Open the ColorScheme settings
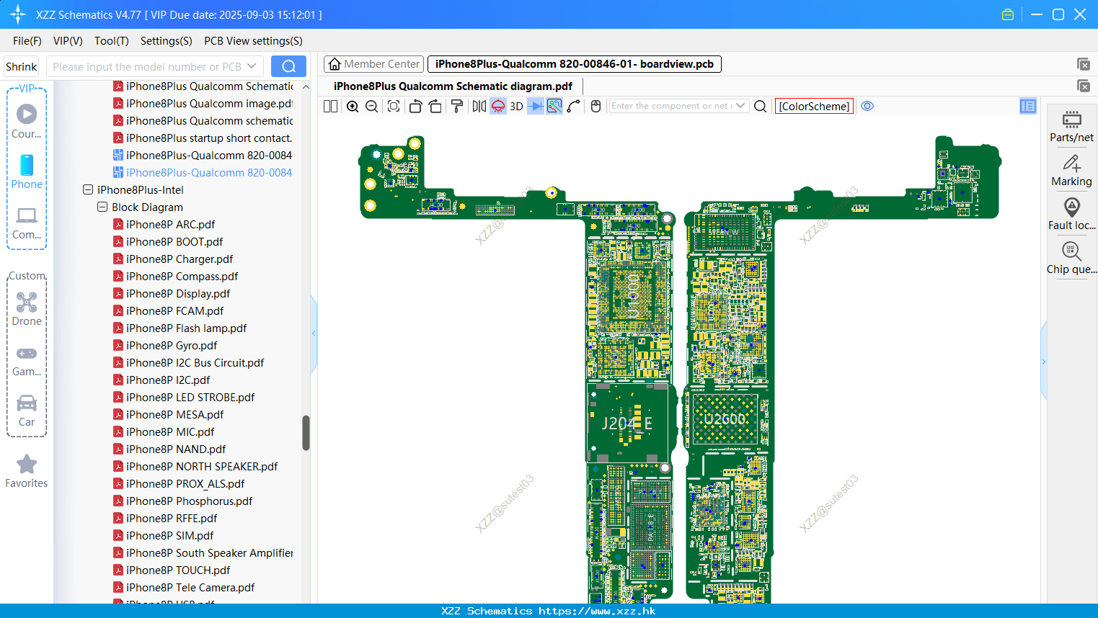Image resolution: width=1098 pixels, height=618 pixels. click(x=814, y=106)
